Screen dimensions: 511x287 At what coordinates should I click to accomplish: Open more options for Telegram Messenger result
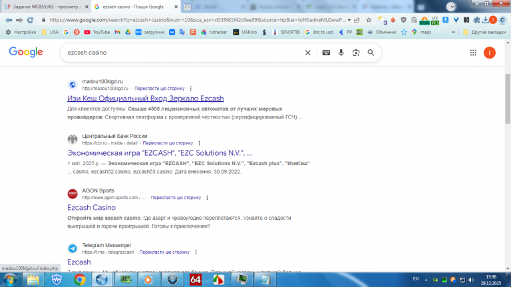point(196,252)
